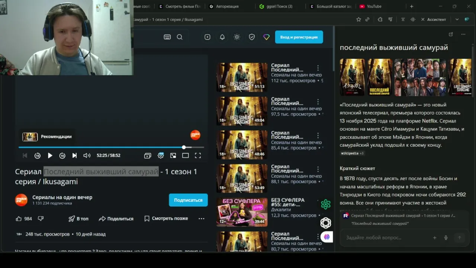Open site search magnifier

180,37
